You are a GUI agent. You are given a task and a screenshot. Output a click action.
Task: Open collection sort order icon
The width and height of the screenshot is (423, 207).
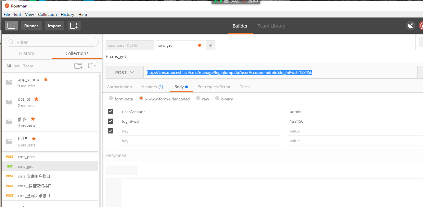(x=92, y=66)
